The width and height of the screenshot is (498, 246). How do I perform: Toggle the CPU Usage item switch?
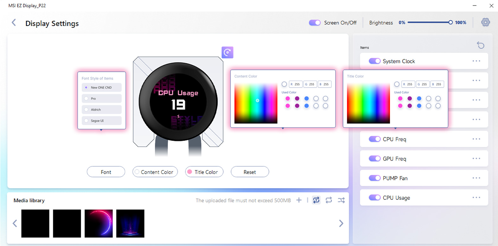375,198
